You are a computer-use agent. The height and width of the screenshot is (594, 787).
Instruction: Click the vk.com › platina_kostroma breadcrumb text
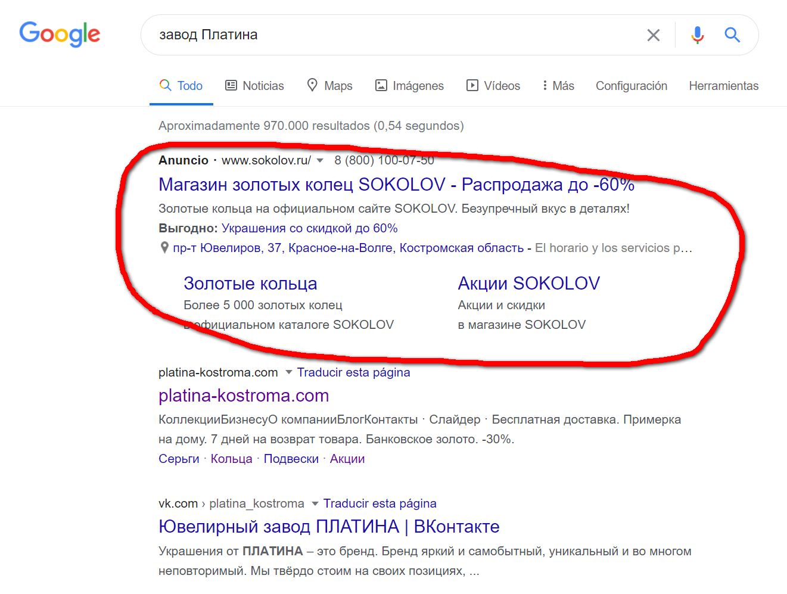point(231,503)
